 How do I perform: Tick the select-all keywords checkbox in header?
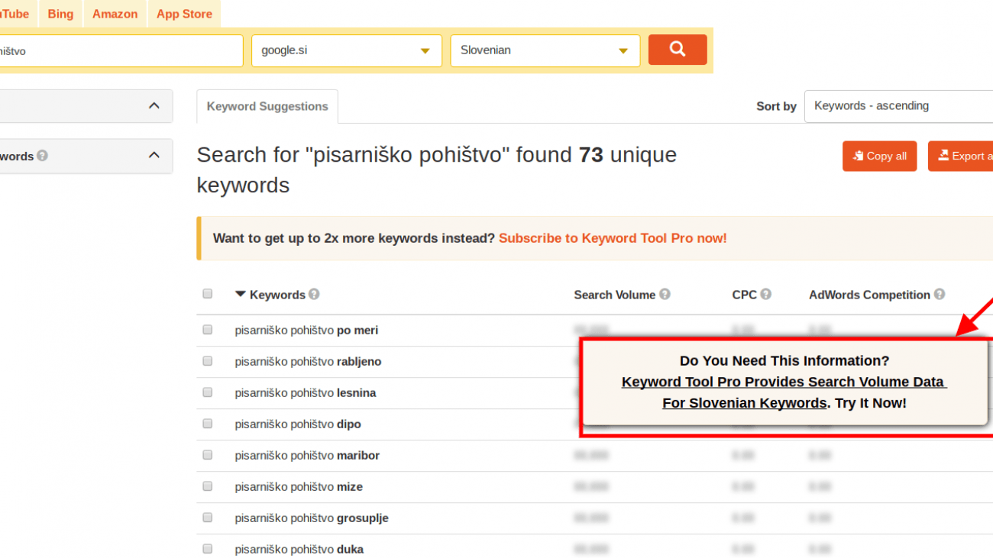click(208, 294)
